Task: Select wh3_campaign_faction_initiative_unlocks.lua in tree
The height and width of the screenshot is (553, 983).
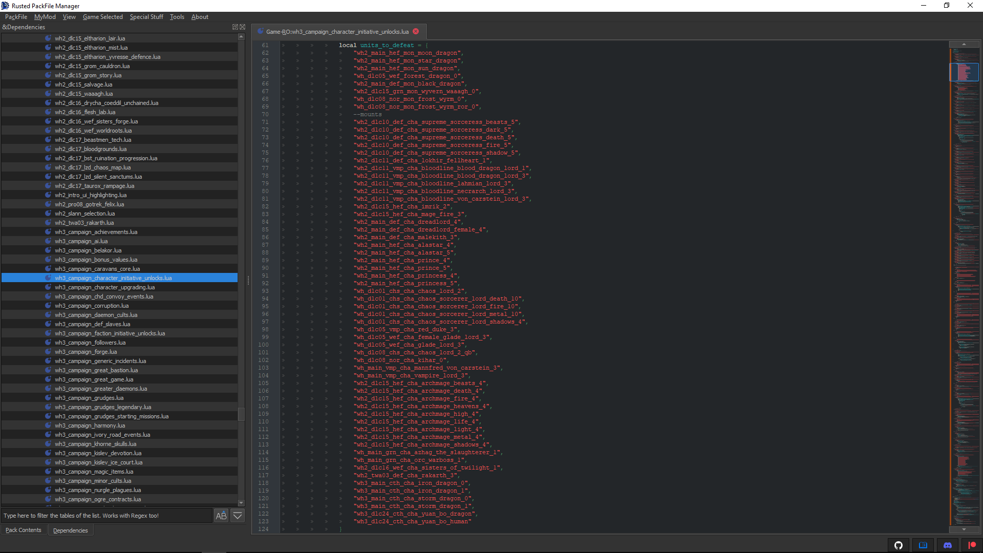Action: point(110,333)
